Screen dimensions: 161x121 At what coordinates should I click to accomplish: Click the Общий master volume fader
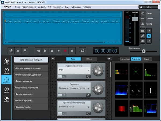[x=135, y=19]
